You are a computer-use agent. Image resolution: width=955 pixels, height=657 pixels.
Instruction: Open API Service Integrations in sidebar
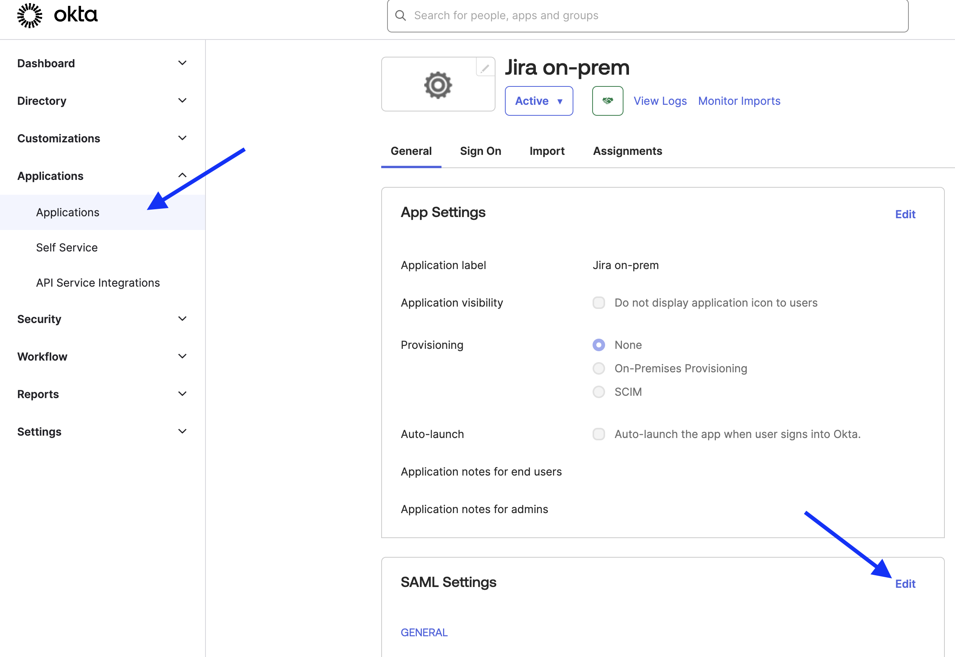97,283
